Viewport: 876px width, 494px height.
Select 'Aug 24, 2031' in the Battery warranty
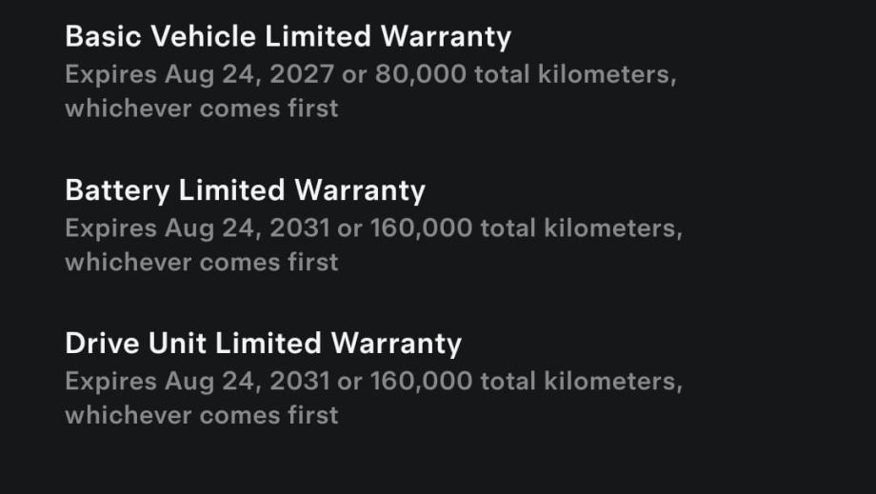pos(249,228)
